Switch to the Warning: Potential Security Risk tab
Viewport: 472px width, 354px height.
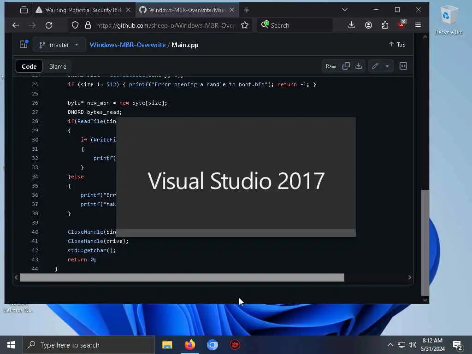83,10
